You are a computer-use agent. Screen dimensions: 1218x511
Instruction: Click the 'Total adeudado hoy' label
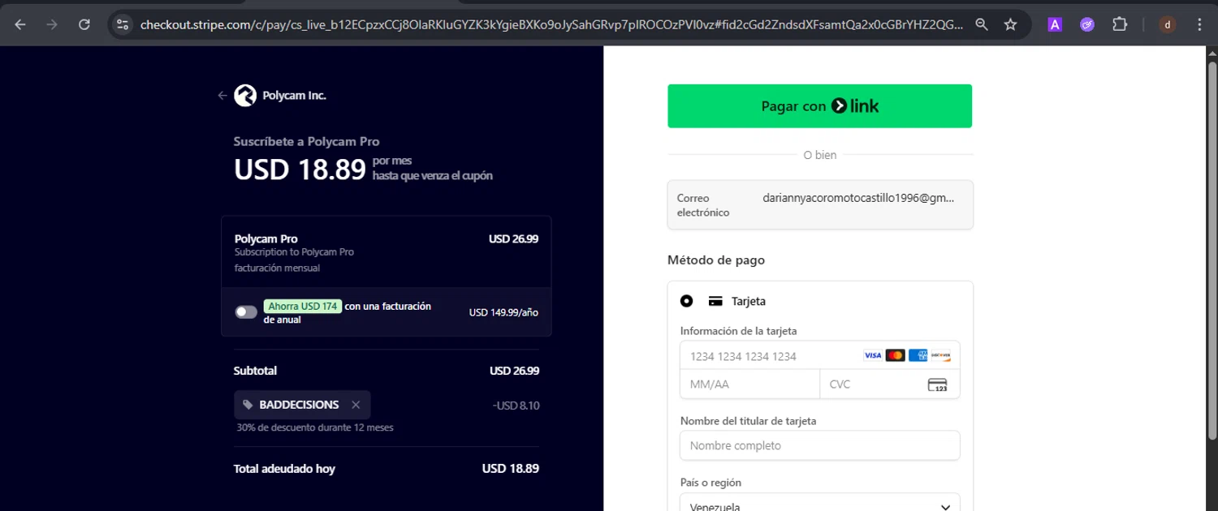click(284, 469)
